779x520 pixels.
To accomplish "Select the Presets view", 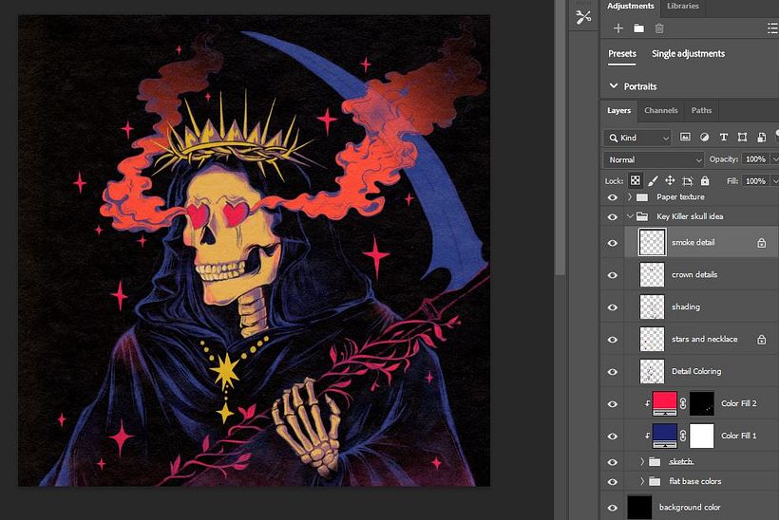I will 622,54.
